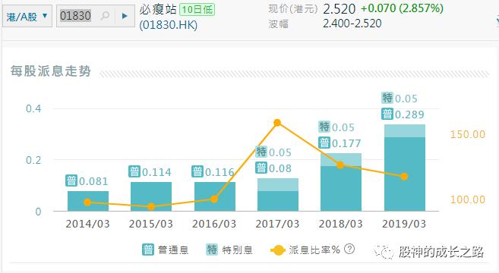Click the x-axis label 2017/03
Viewport: 499px width, 273px height.
click(277, 224)
